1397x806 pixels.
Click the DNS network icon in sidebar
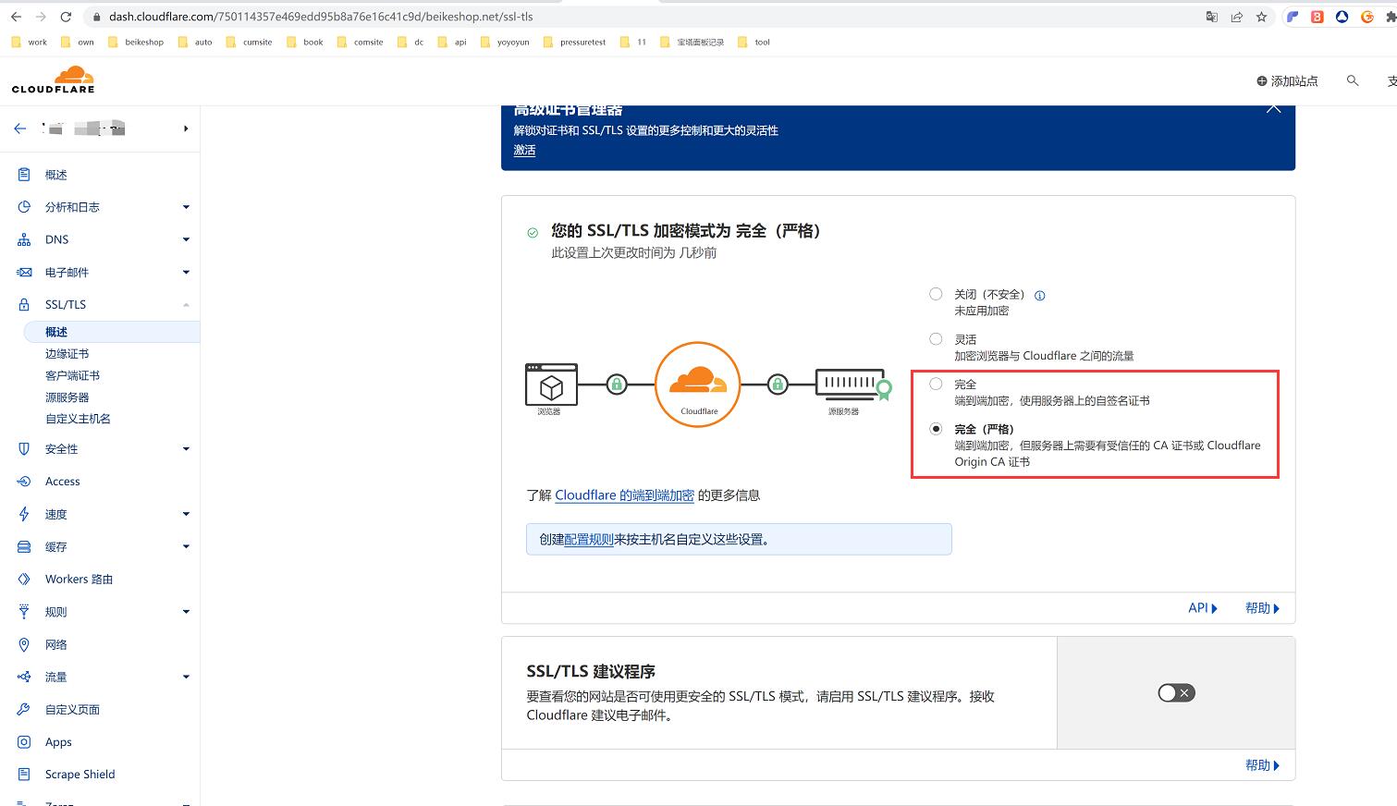tap(24, 239)
